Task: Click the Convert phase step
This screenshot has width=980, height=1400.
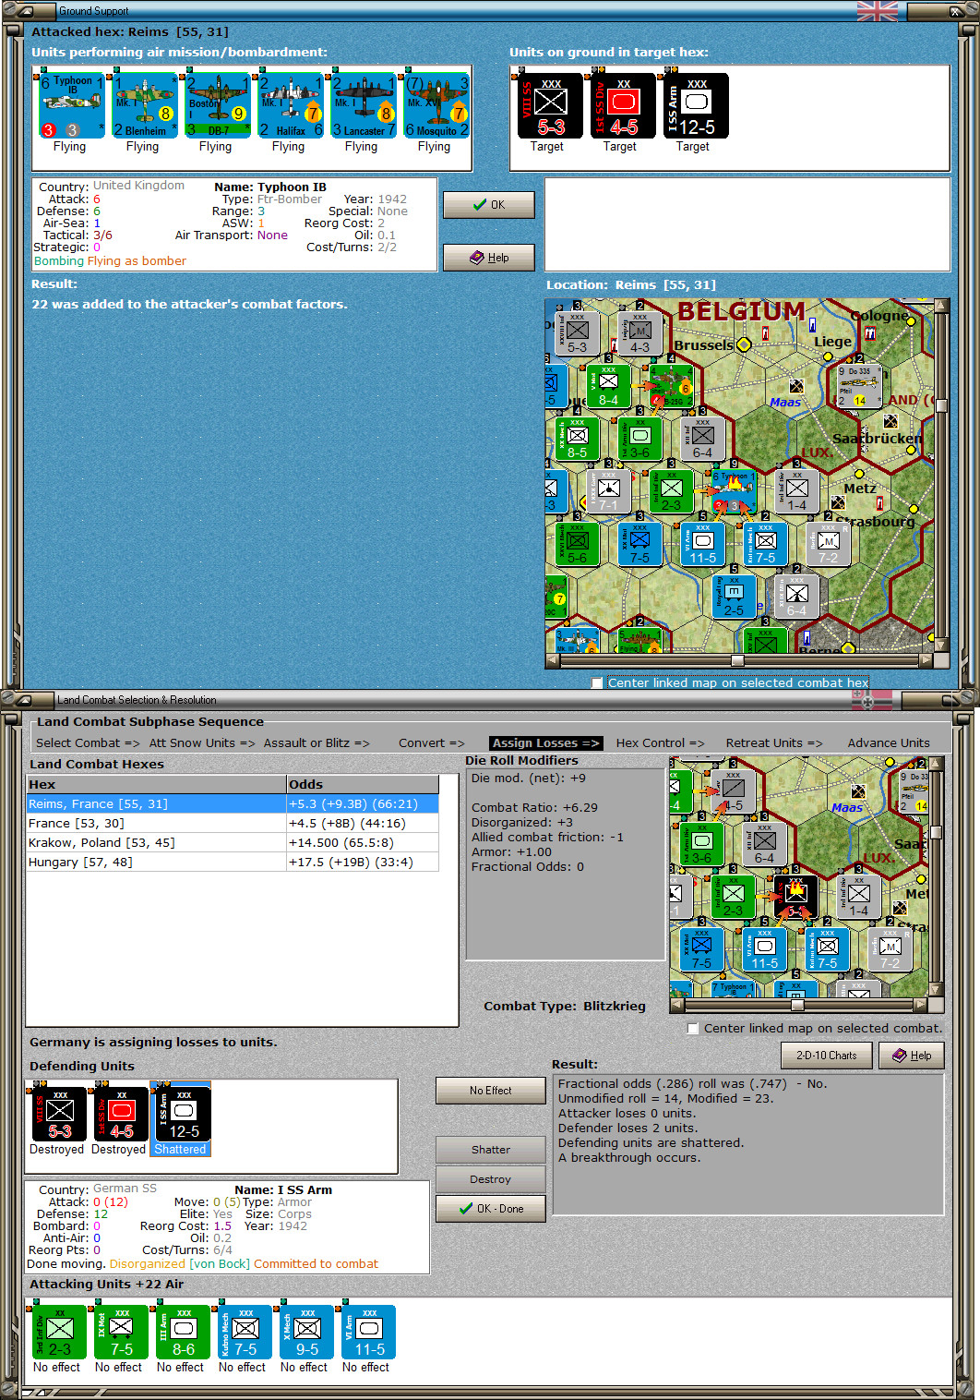Action: click(x=432, y=742)
